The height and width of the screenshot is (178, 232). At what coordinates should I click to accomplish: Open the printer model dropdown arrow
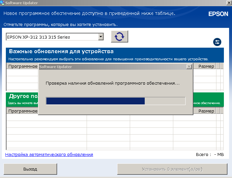tap(101, 37)
